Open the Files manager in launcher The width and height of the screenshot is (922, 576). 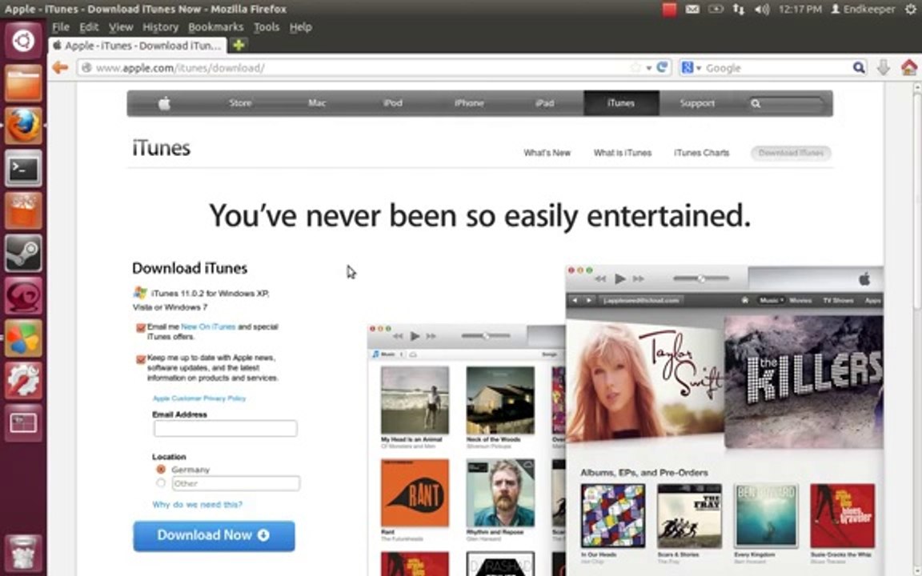[x=23, y=83]
